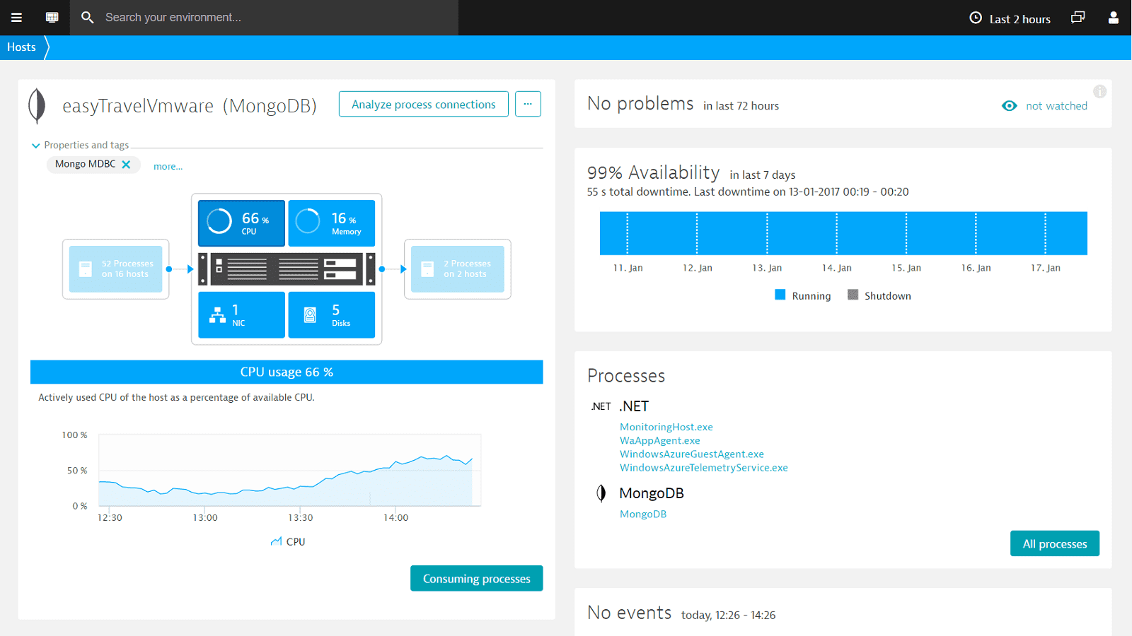Open the Last 2 hours timeframe selector
The image size is (1132, 636).
tap(1010, 19)
